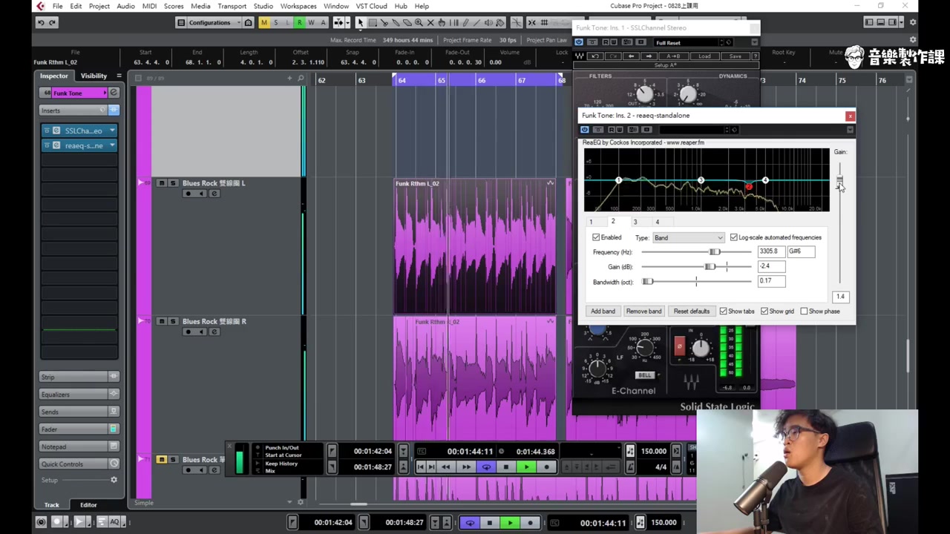Click the add track plus icon
The width and height of the screenshot is (950, 534).
[289, 78]
